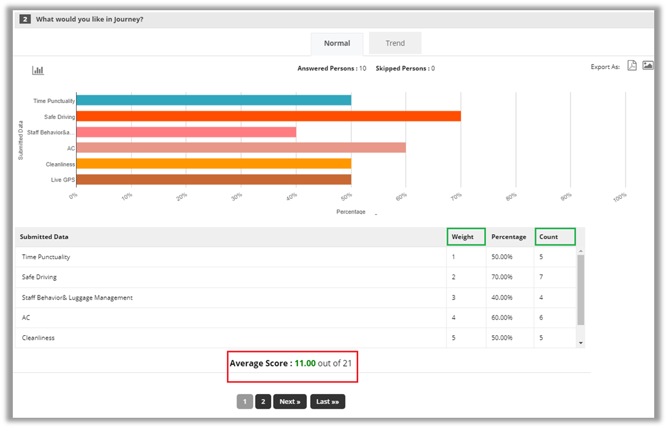This screenshot has width=667, height=428.
Task: Click the Percentage column header
Action: [508, 237]
